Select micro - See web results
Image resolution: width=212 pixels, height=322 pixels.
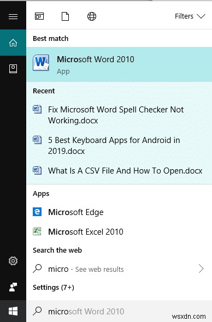(x=119, y=269)
